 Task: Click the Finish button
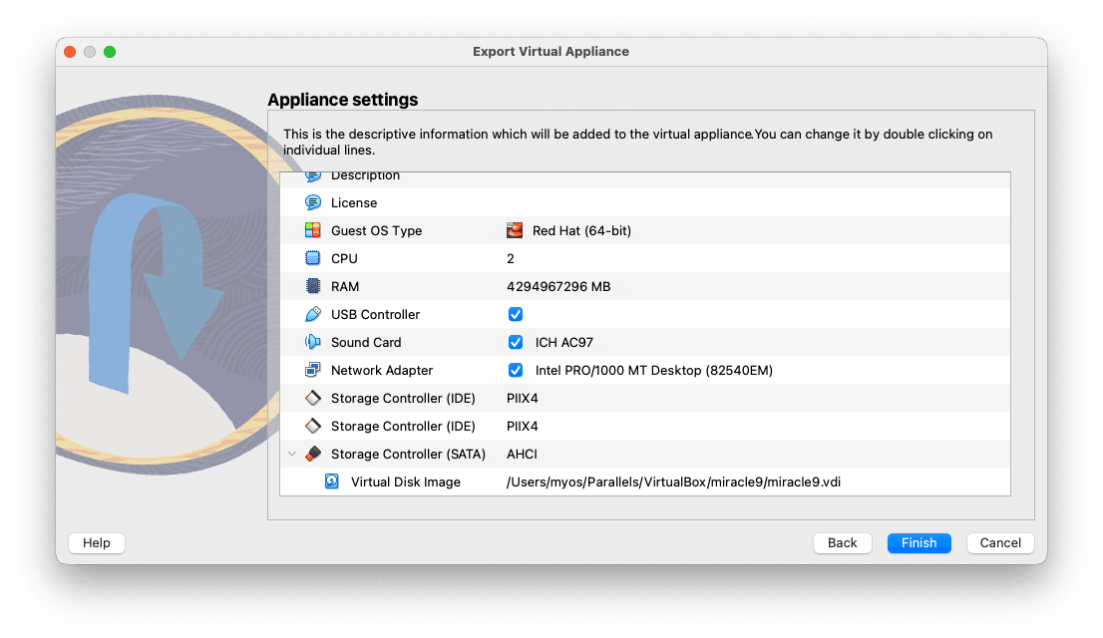coord(919,542)
